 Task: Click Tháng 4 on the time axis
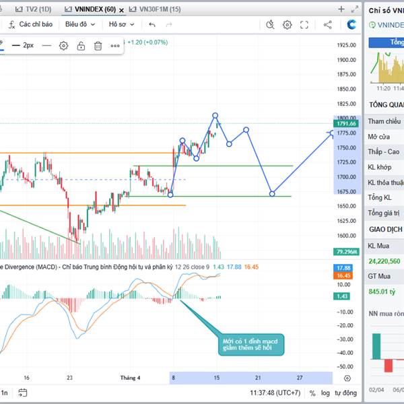coord(130,378)
